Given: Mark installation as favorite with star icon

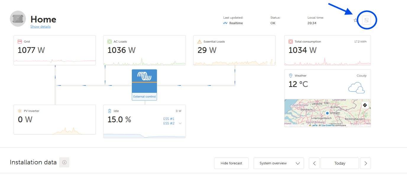Looking at the screenshot, I should coord(356,20).
